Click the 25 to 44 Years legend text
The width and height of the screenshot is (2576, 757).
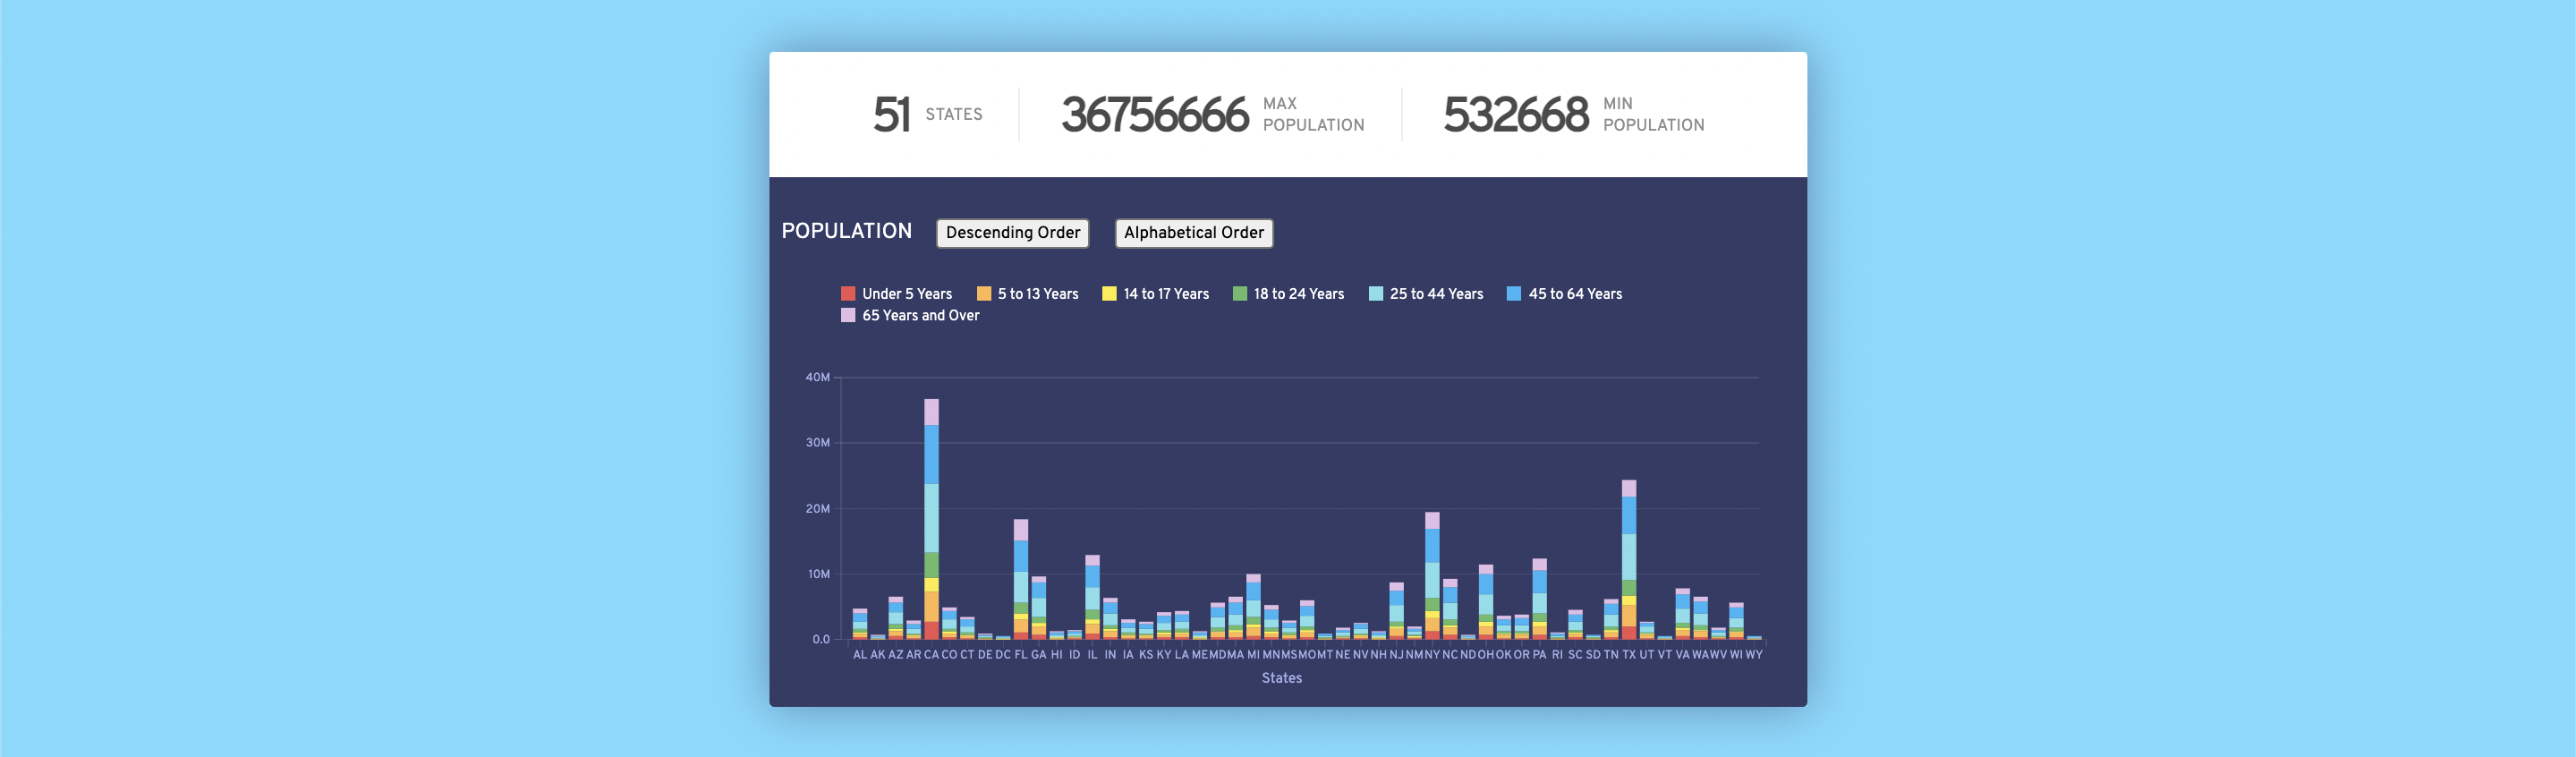1436,294
